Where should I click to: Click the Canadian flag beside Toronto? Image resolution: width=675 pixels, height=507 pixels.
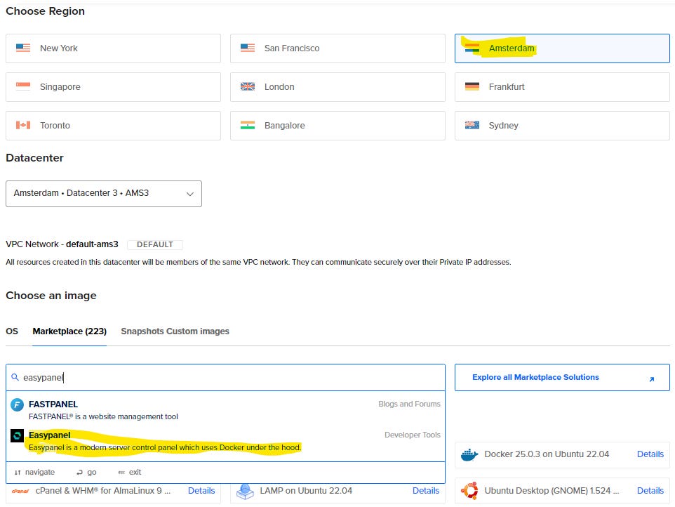[23, 125]
